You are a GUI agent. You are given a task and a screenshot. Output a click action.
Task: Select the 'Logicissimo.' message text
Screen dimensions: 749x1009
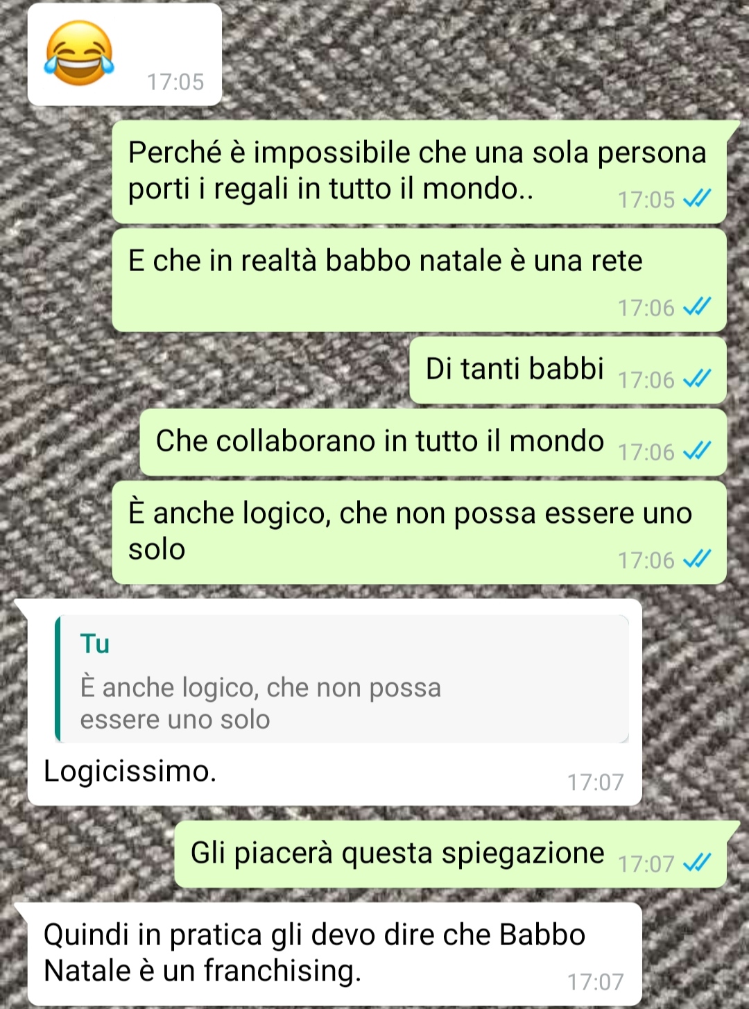(130, 771)
